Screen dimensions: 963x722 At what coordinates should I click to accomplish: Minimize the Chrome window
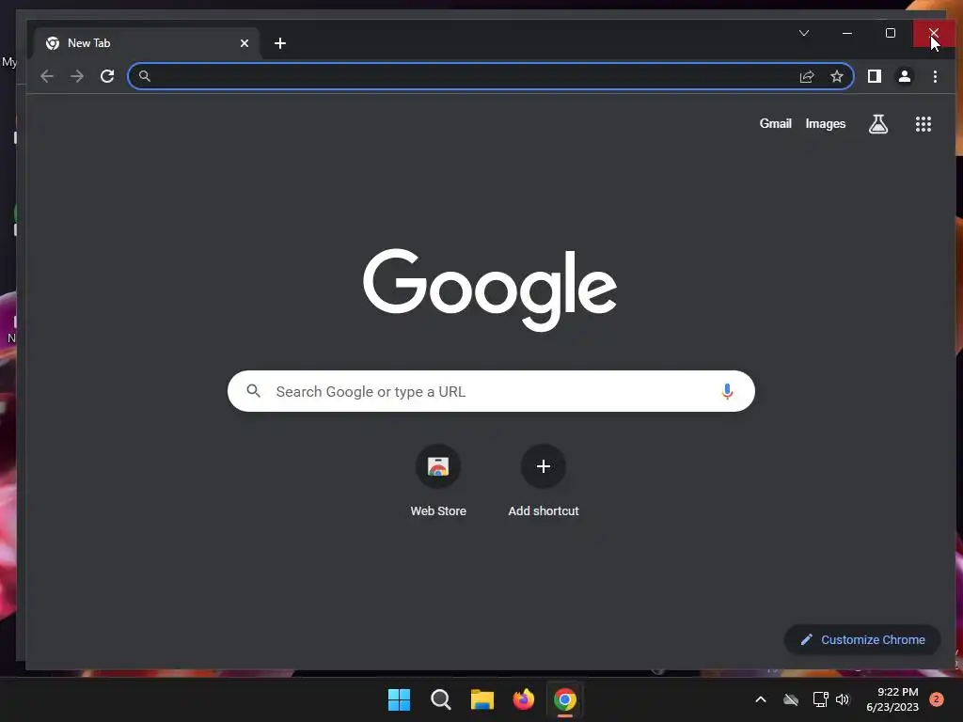847,33
